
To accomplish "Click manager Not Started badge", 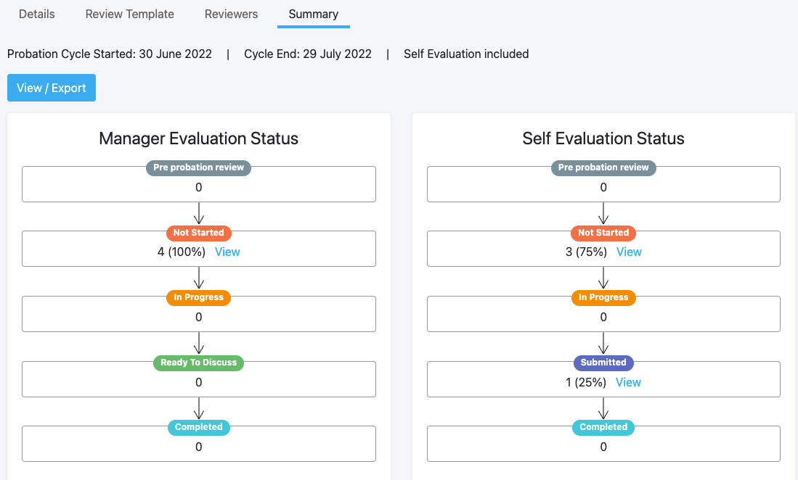I will click(198, 233).
